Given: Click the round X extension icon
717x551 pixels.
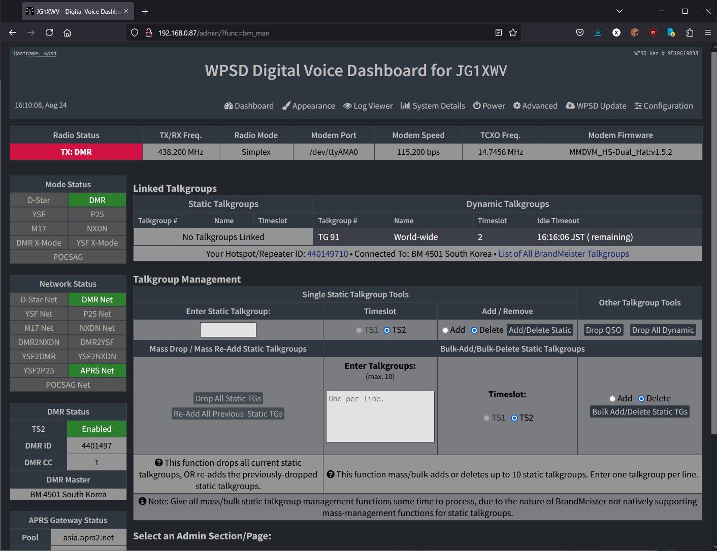Looking at the screenshot, I should point(616,32).
